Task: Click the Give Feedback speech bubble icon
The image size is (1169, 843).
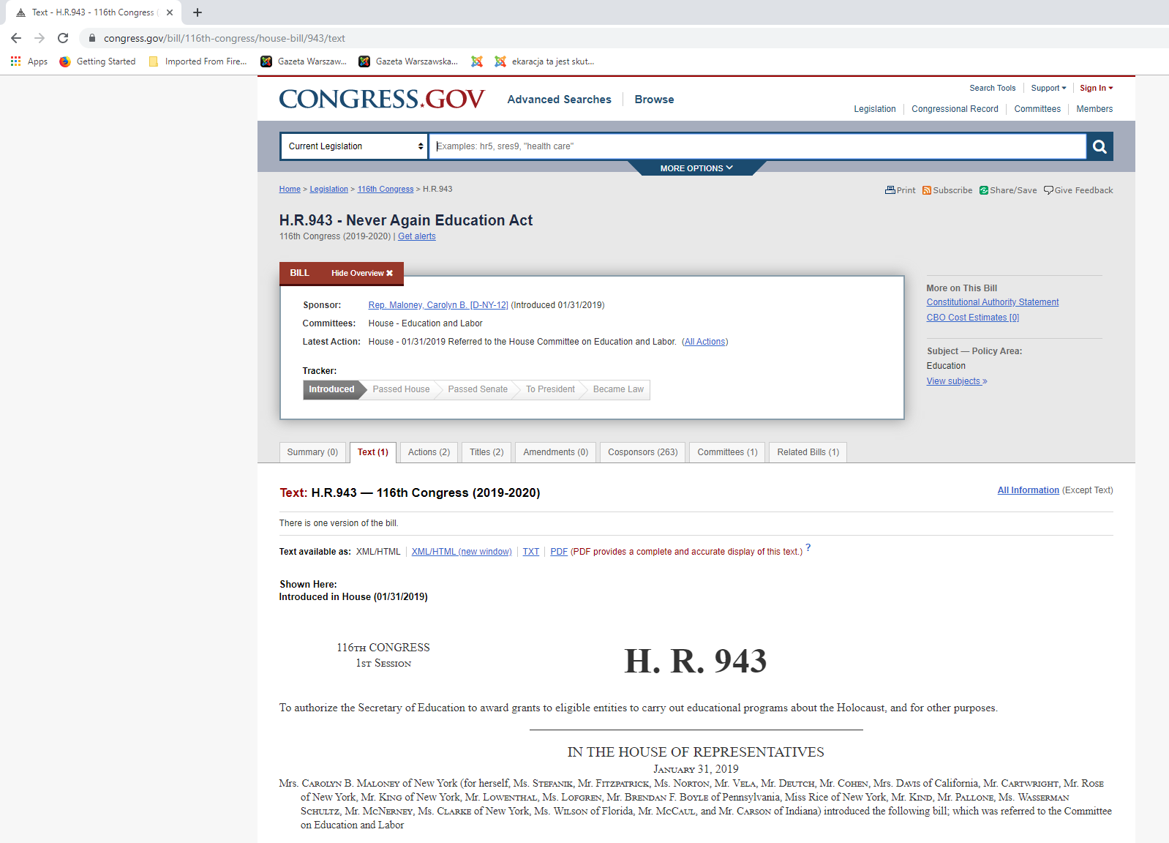Action: [x=1048, y=190]
